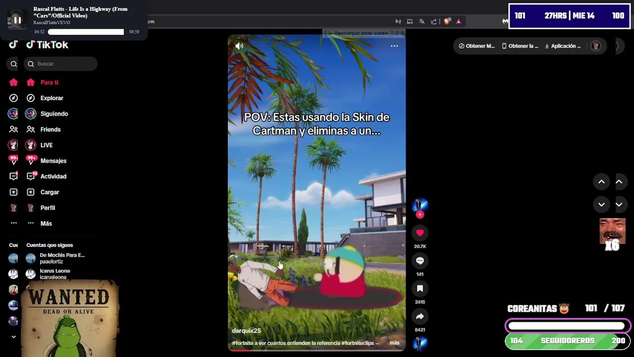The width and height of the screenshot is (634, 357).
Task: Click the Brave Shields lion icon
Action: (447, 21)
